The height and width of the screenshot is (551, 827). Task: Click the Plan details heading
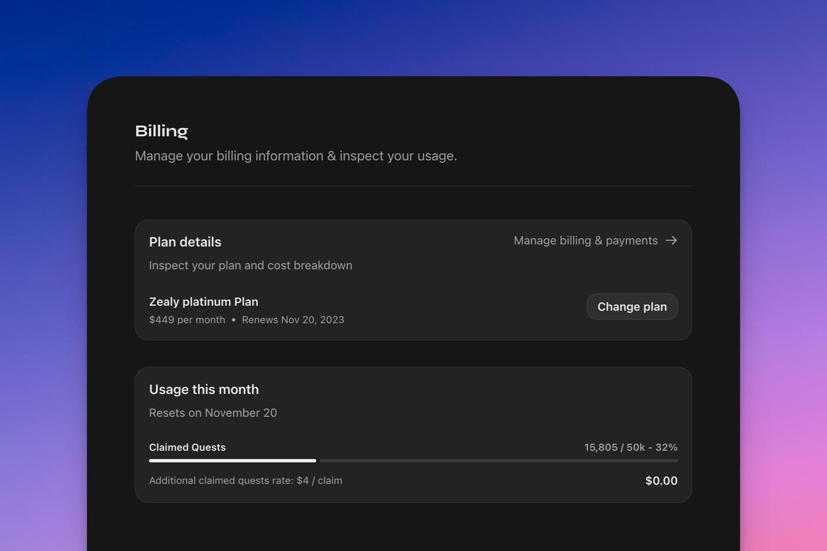[185, 242]
